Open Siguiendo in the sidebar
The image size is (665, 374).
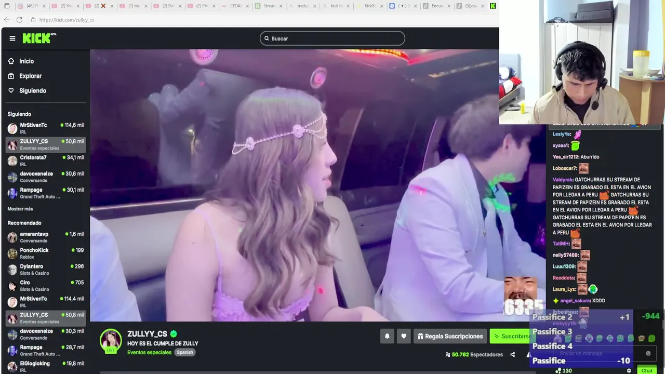pos(33,90)
